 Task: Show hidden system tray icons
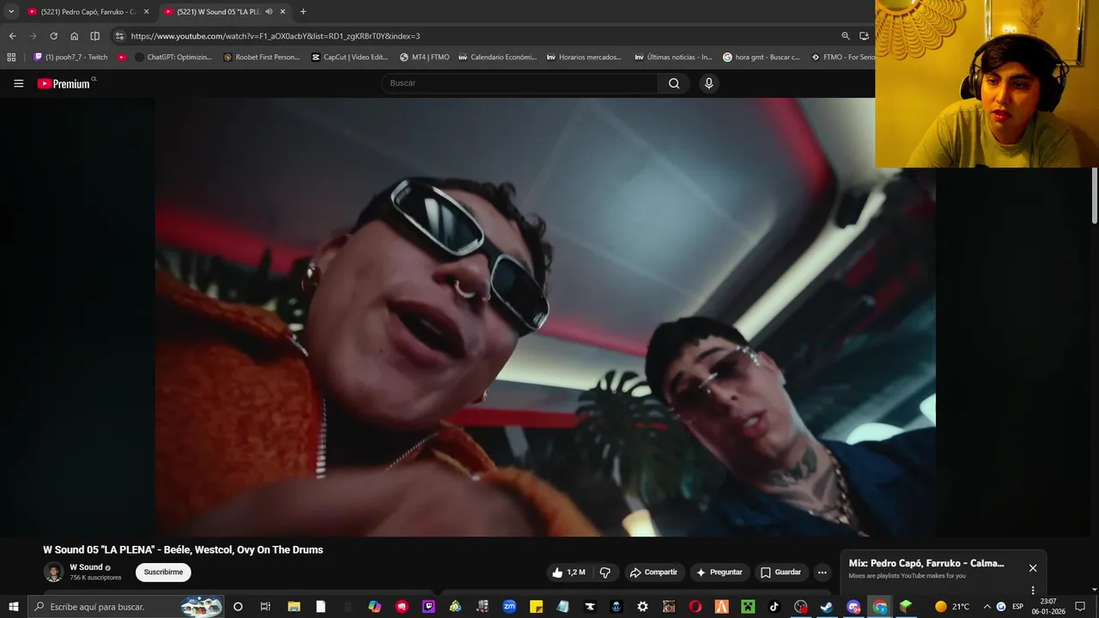tap(987, 607)
